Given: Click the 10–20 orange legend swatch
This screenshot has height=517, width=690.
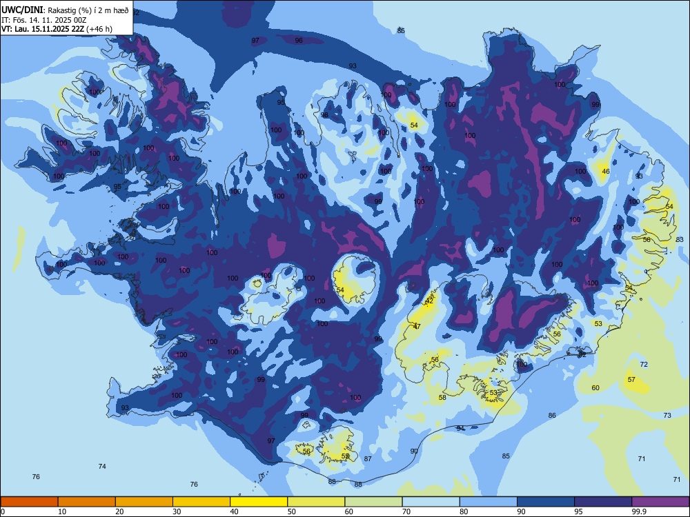Looking at the screenshot, I should pyautogui.click(x=87, y=502).
